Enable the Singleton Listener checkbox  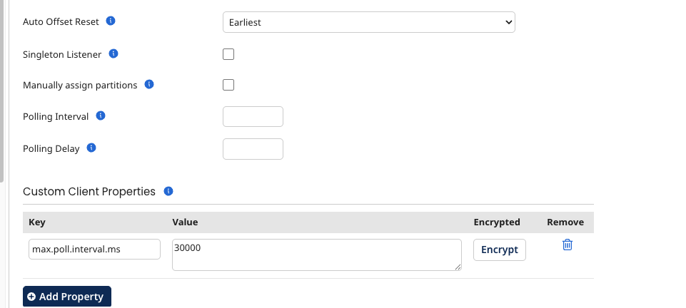coord(228,54)
